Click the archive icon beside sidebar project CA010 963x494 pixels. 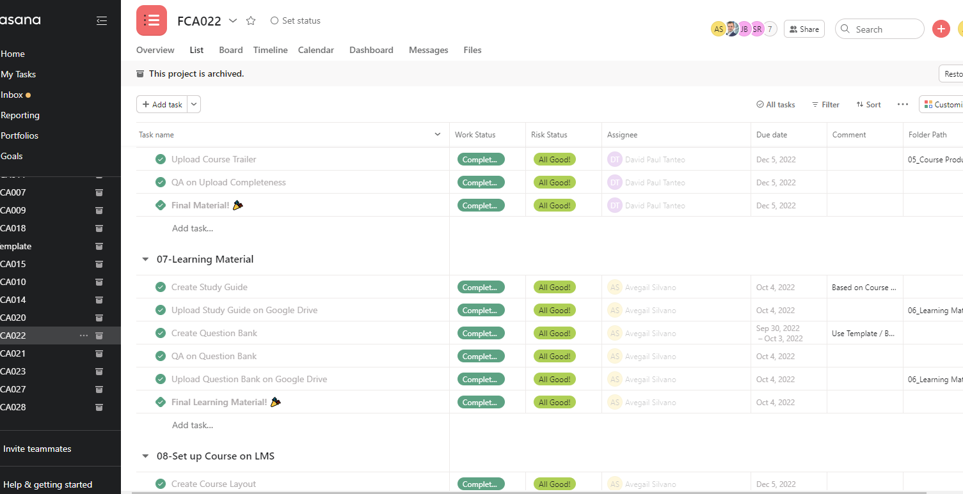coord(99,282)
